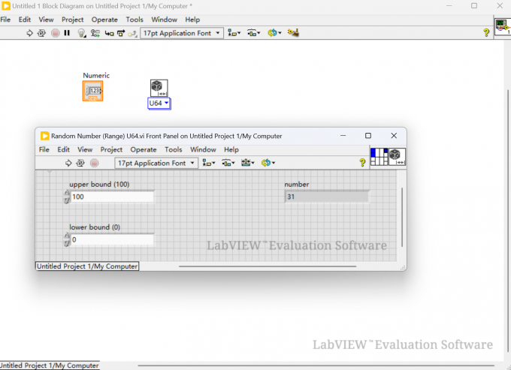Open File menu in Random Number front panel
511x370 pixels.
pos(44,149)
